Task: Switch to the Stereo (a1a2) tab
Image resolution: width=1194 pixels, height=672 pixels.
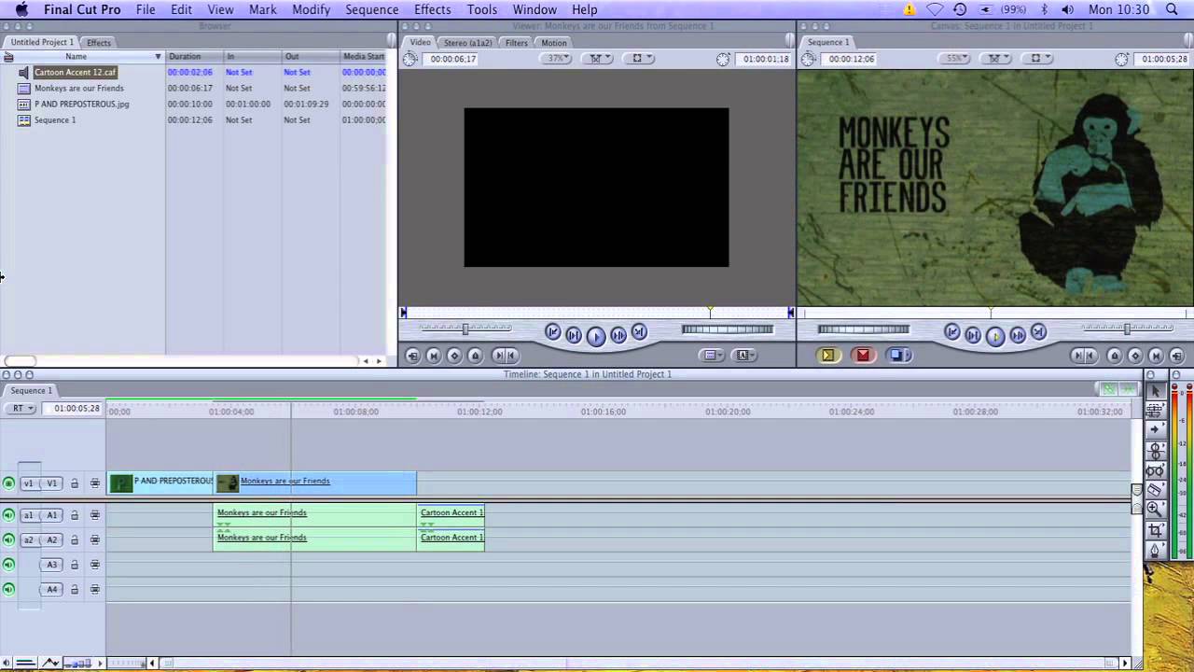Action: (467, 43)
